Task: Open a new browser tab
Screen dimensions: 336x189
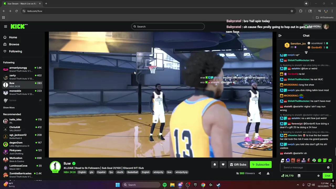Action: pyautogui.click(x=46, y=4)
